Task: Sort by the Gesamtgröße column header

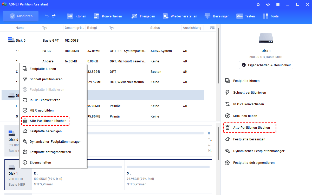Action: [x=74, y=28]
